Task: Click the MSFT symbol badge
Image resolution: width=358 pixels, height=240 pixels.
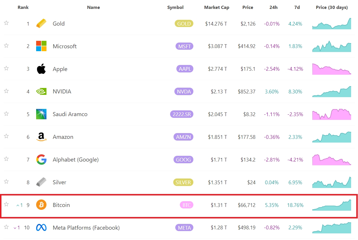Action: tap(184, 46)
